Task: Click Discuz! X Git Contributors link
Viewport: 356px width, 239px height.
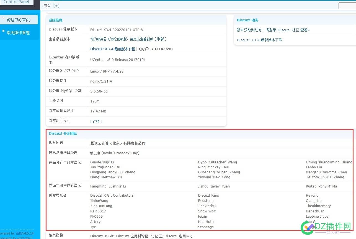Action: coord(112,196)
